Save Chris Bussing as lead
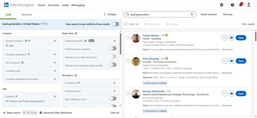This screenshot has width=257, height=118. pyautogui.click(x=241, y=61)
